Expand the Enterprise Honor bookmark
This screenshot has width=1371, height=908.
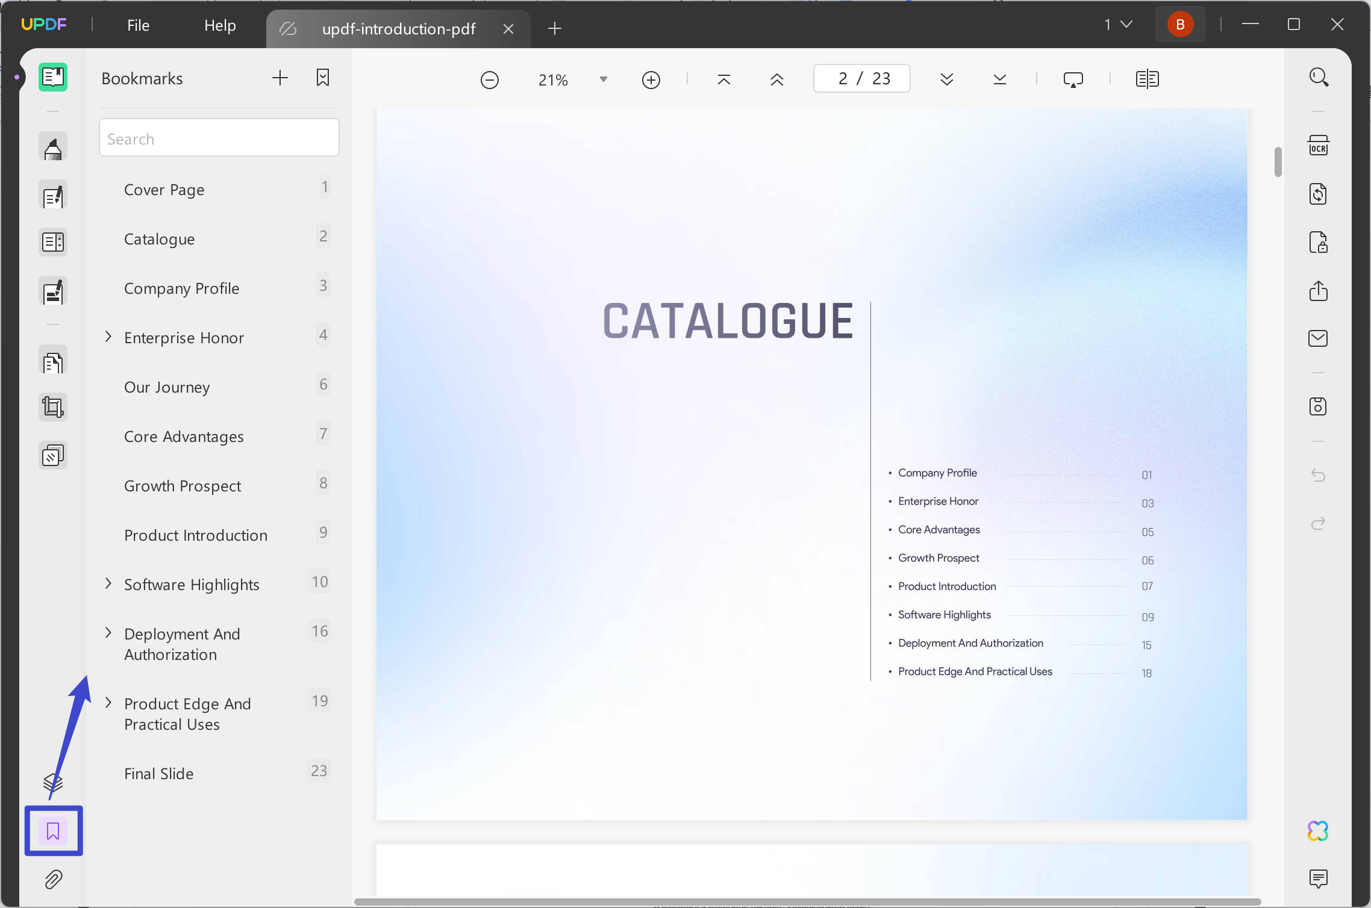tap(108, 337)
